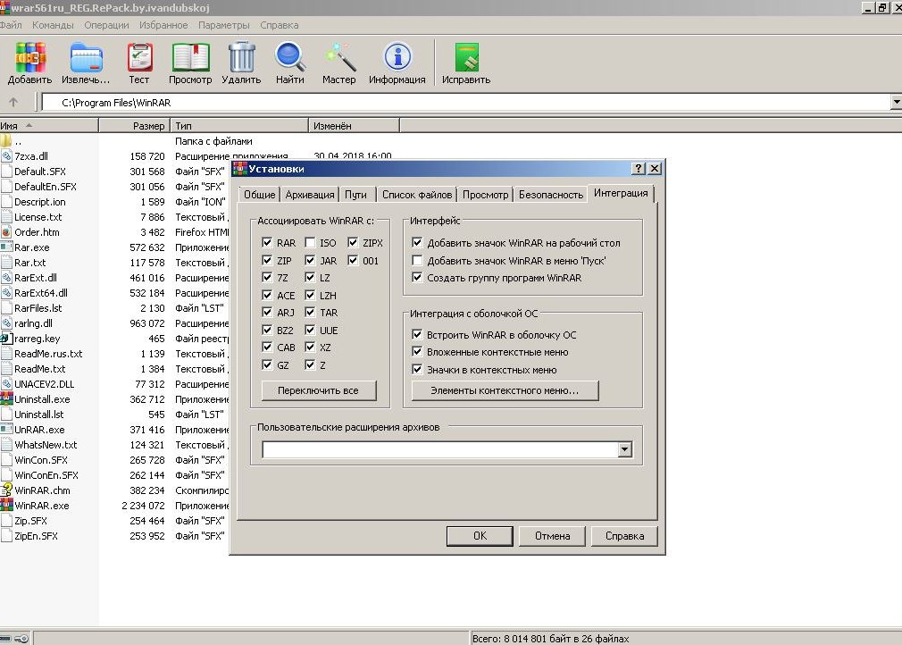902x645 pixels.
Task: Click the Исправить (Repair) icon
Action: pyautogui.click(x=466, y=57)
